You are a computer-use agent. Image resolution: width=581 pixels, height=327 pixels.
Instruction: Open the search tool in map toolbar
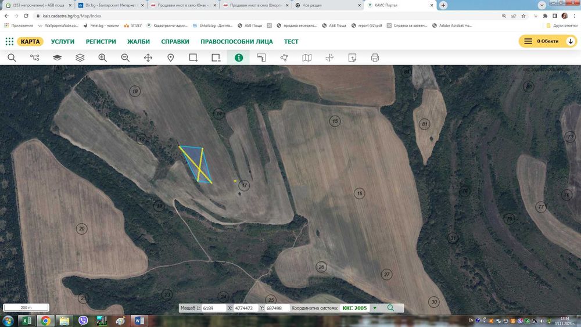pyautogui.click(x=12, y=58)
